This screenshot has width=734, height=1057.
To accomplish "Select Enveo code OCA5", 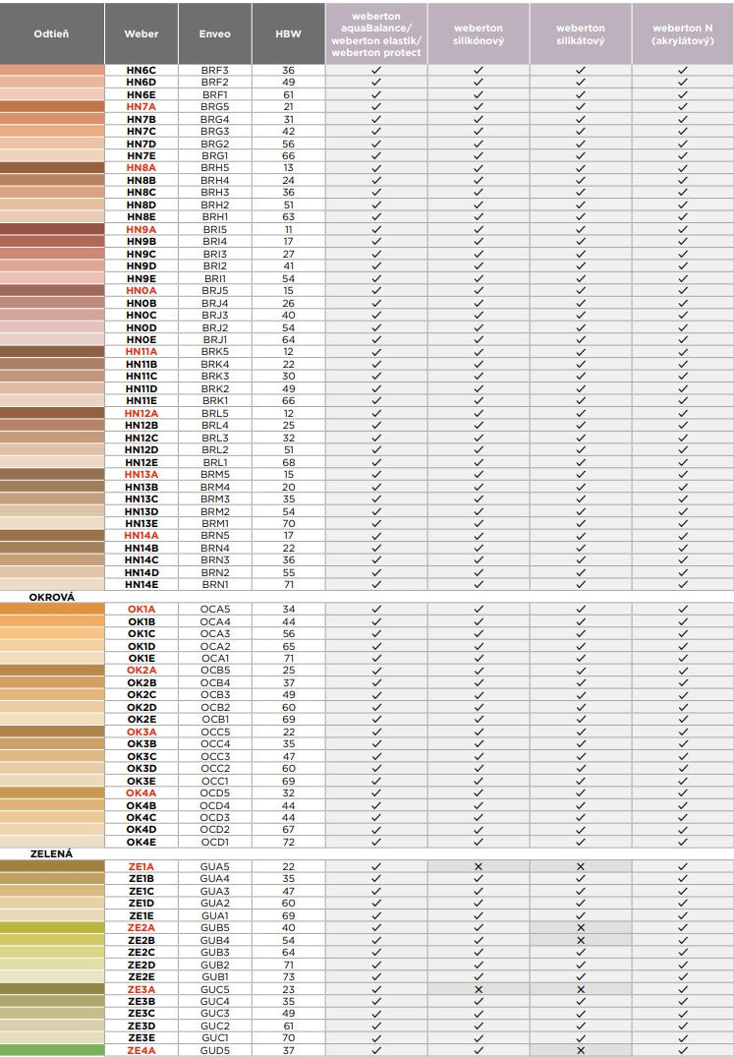I will (215, 609).
